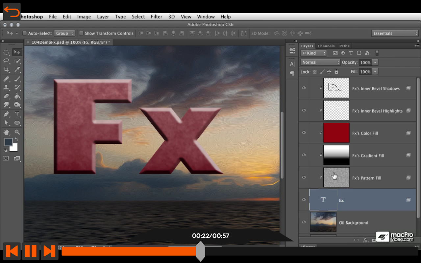Click the foreground color swatch
The width and height of the screenshot is (421, 263).
(8, 142)
